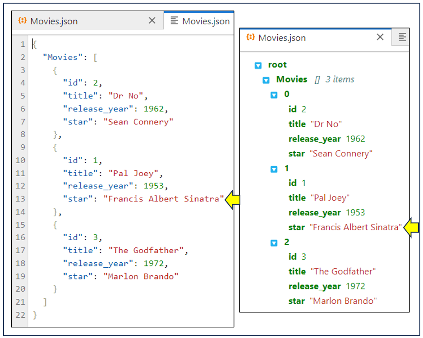
Task: Collapse the Movies array node
Action: click(x=266, y=80)
